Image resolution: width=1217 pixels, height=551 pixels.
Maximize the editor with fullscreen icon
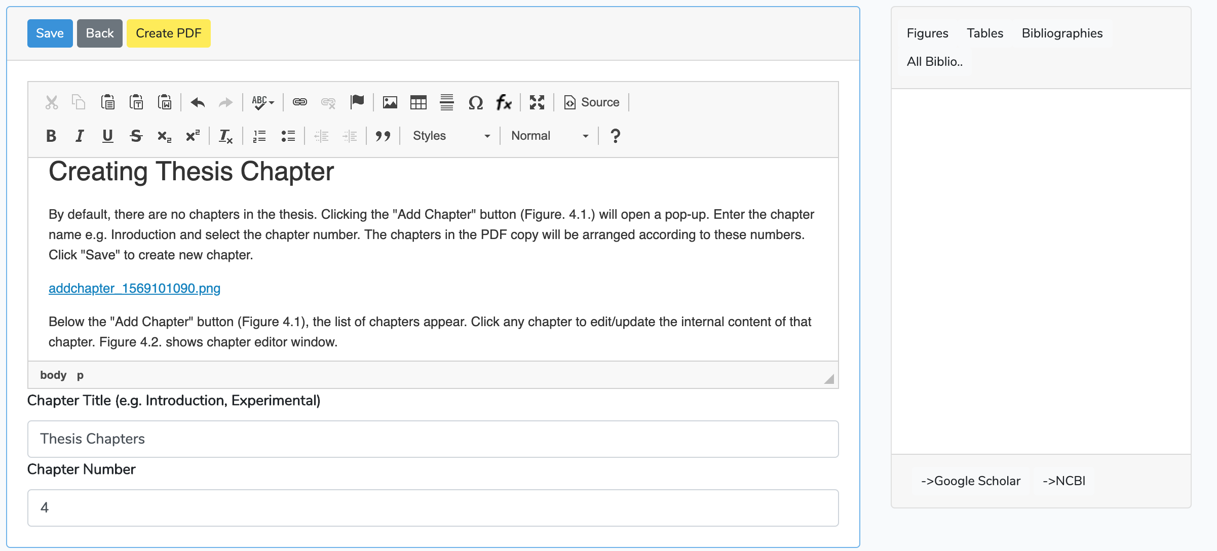click(537, 102)
